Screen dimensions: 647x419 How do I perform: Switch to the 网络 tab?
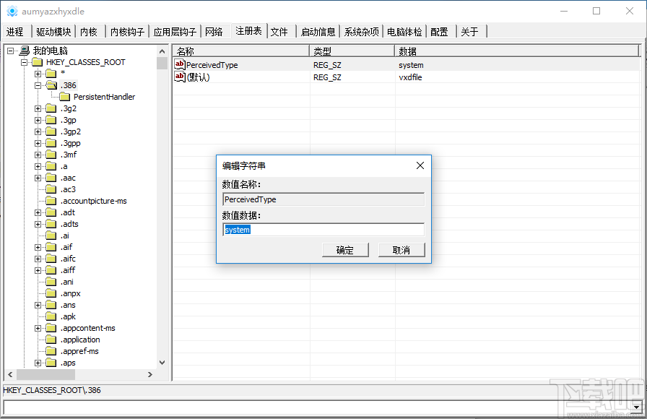(215, 32)
